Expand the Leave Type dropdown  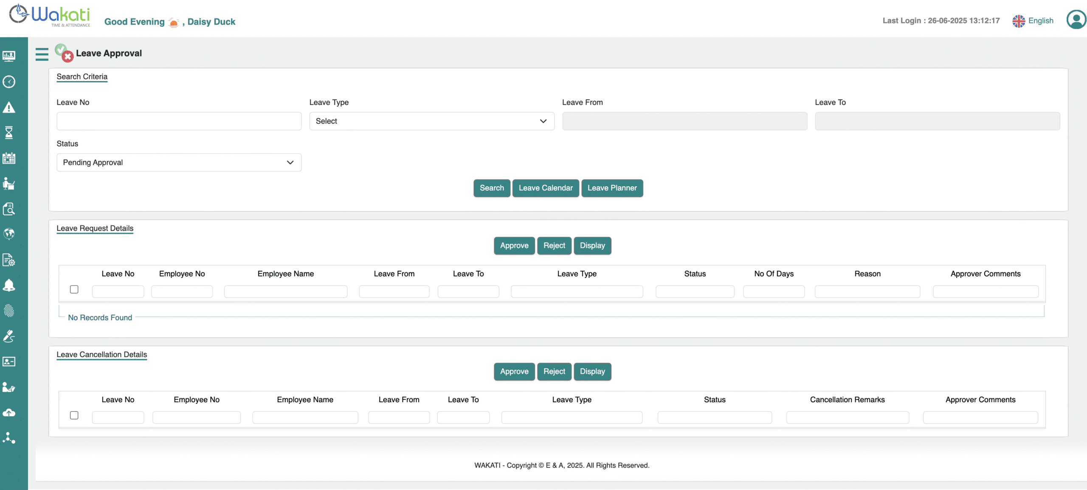pyautogui.click(x=431, y=121)
